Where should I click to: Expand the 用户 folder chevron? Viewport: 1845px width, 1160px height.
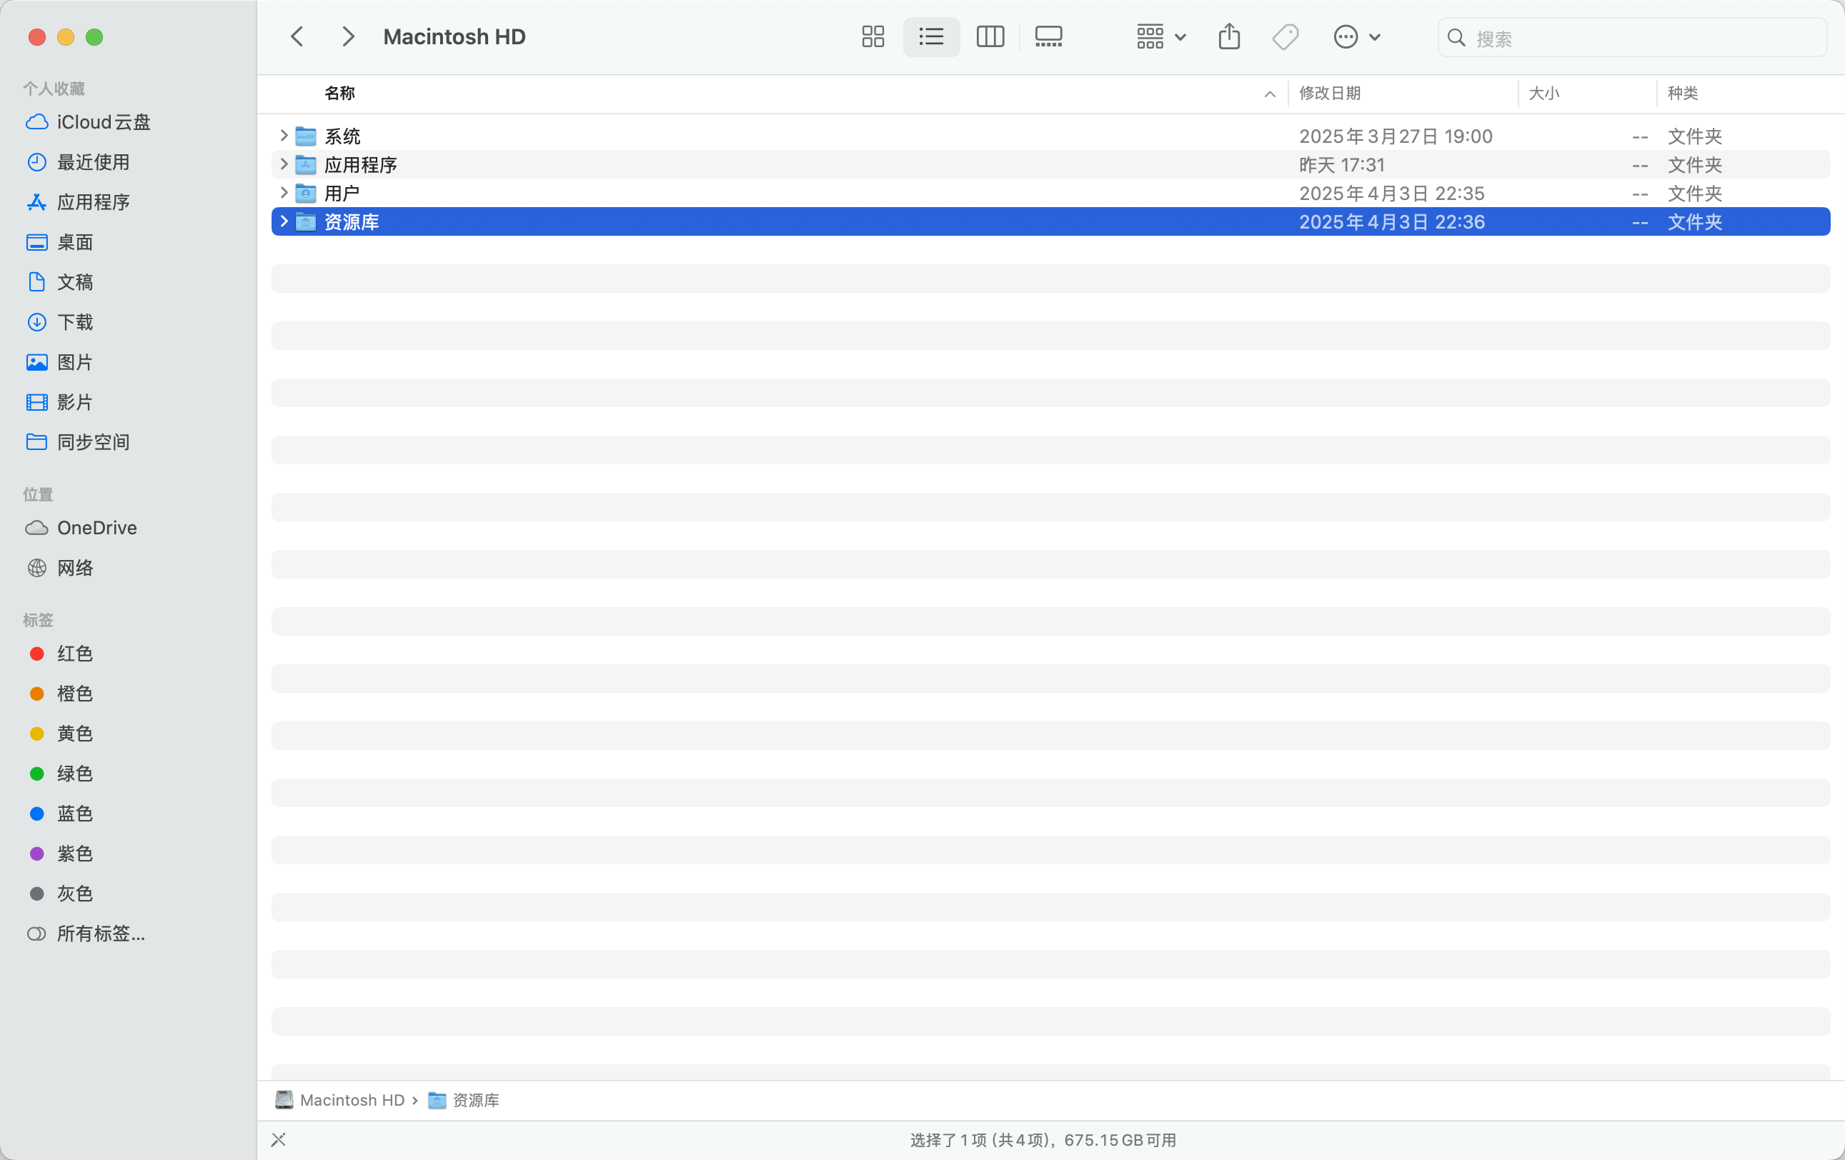[x=284, y=192]
